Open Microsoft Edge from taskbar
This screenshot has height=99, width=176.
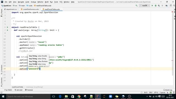click(x=60, y=97)
